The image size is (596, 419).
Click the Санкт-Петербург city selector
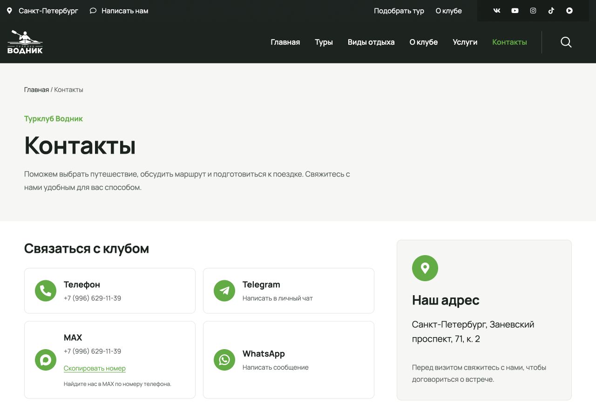click(x=48, y=11)
